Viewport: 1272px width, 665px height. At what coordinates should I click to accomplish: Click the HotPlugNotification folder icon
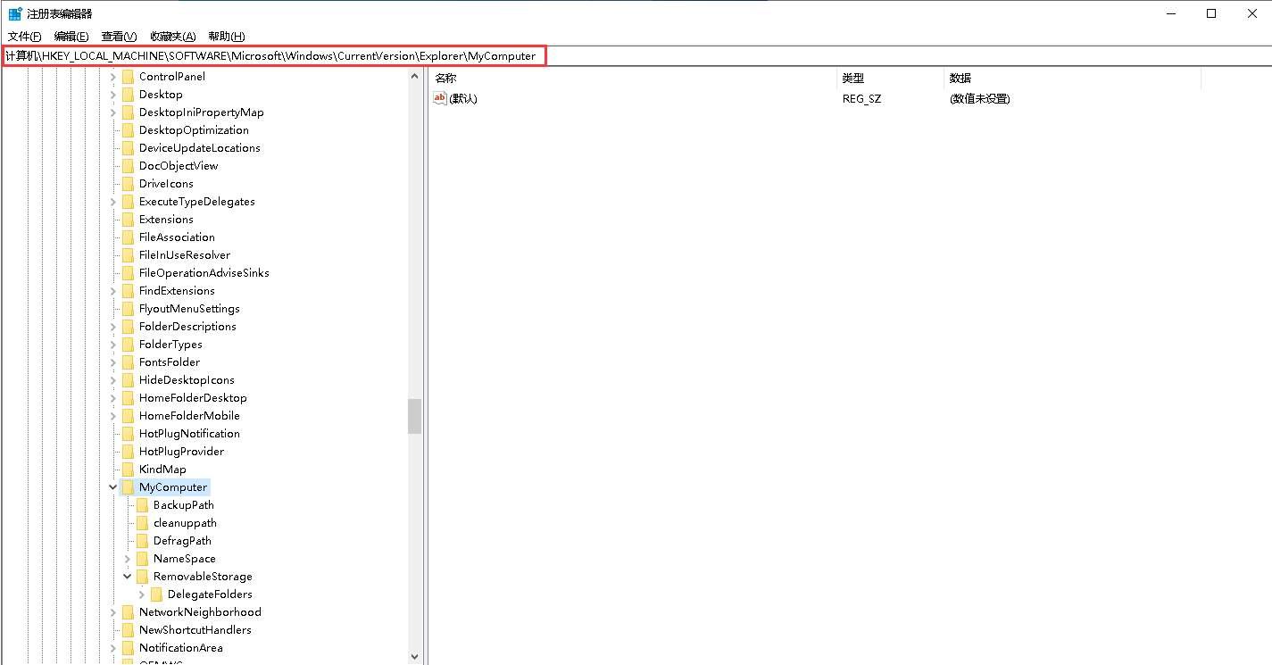128,434
